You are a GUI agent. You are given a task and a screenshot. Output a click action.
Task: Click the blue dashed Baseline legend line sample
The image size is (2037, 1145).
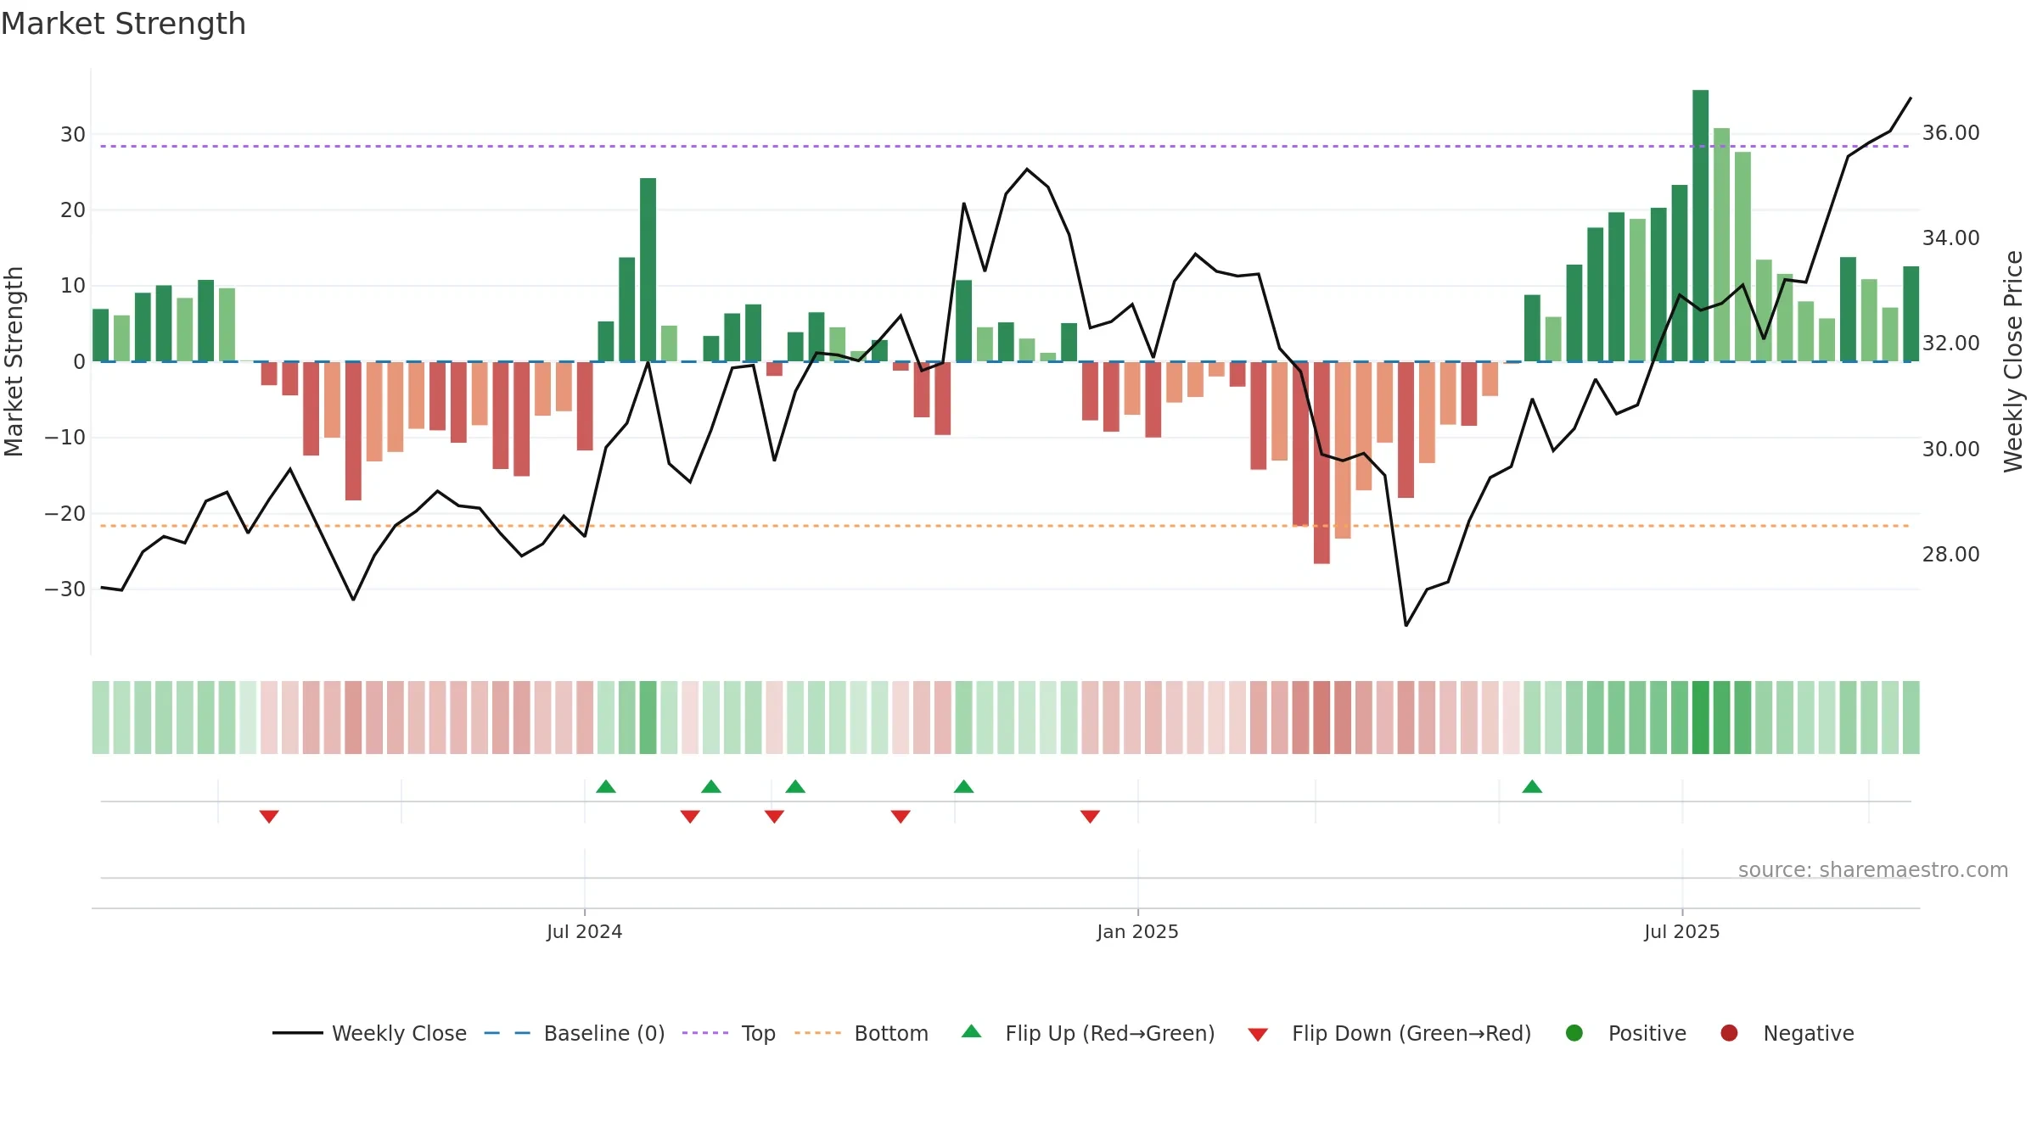click(x=507, y=1033)
